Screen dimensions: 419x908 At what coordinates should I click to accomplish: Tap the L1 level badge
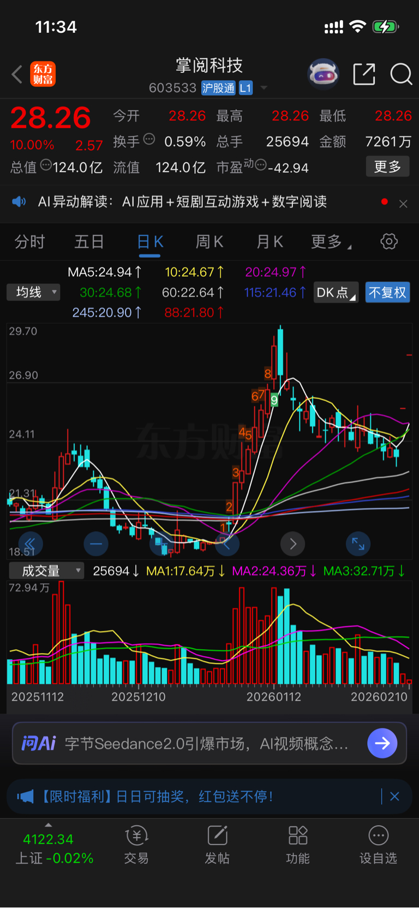point(246,88)
